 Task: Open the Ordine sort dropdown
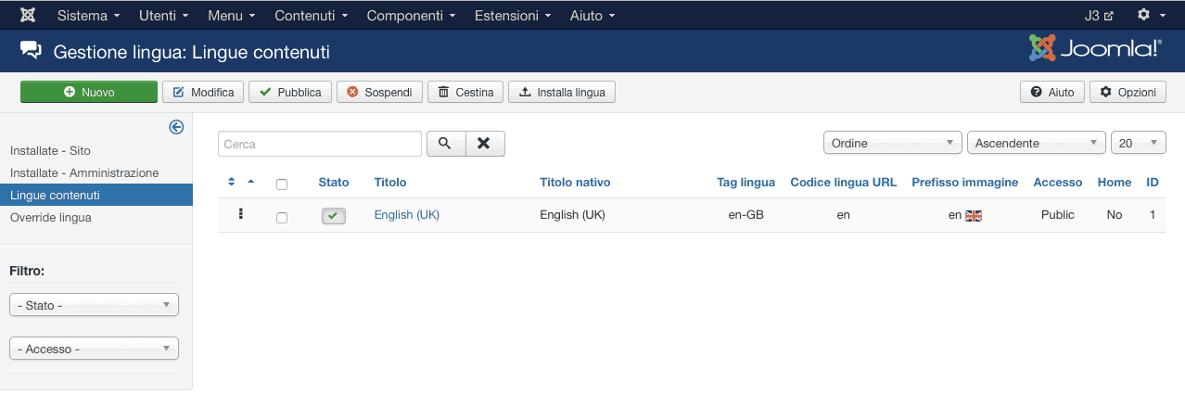(x=892, y=144)
